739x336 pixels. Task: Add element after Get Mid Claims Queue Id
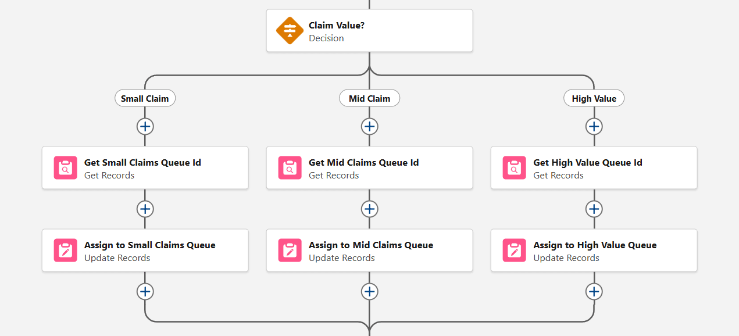369,209
